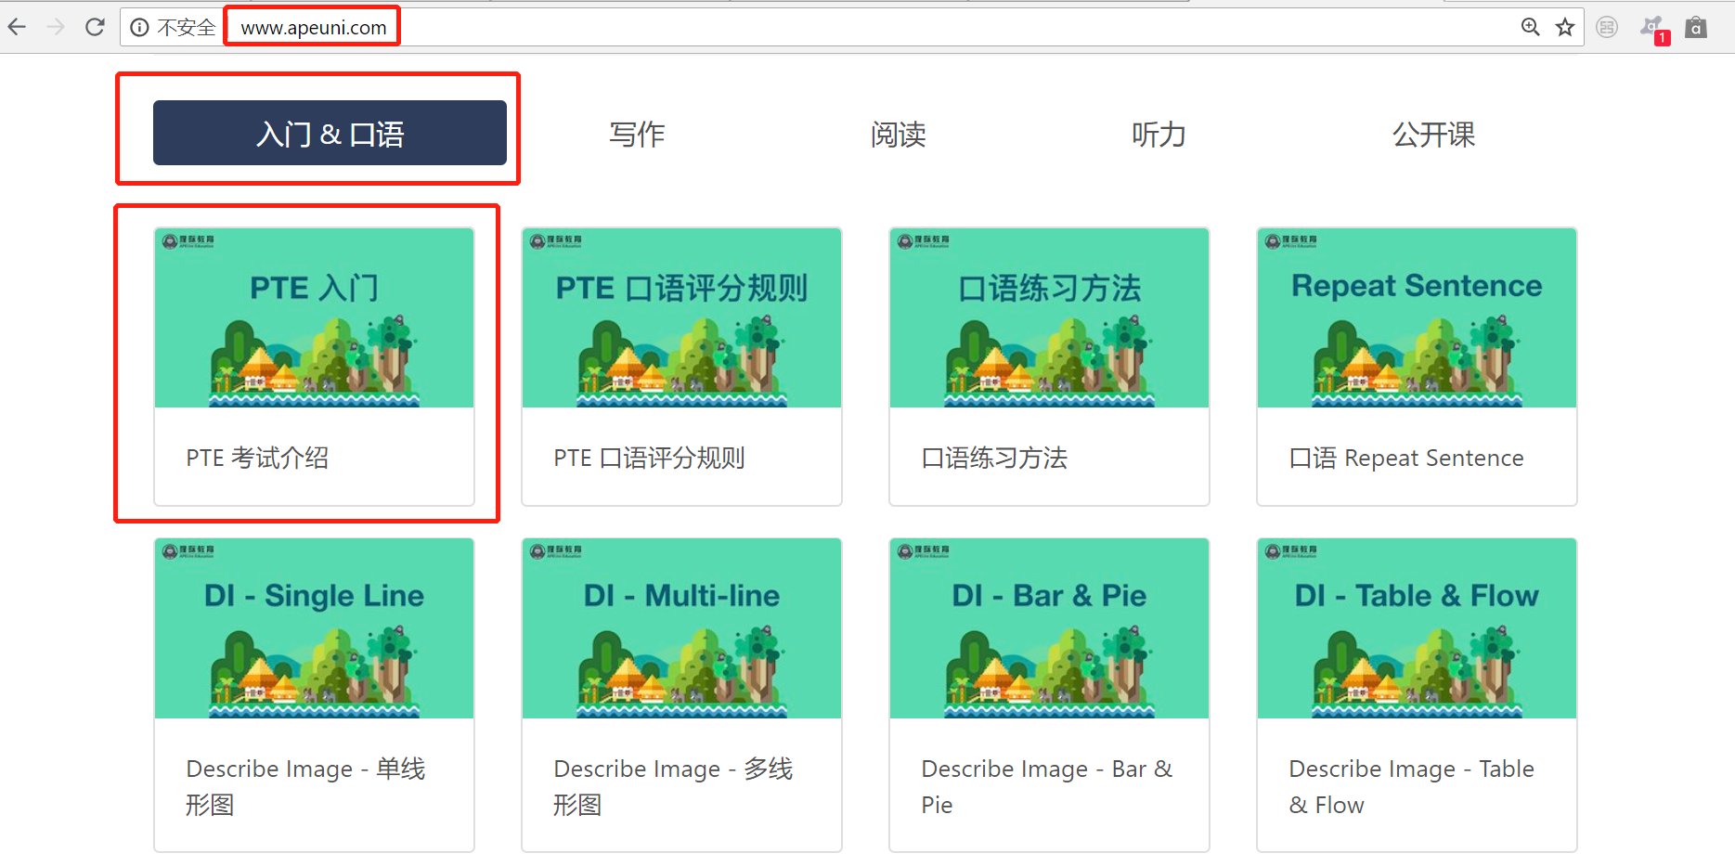The height and width of the screenshot is (866, 1735).
Task: Switch to the 阅读 tab
Action: 898,135
